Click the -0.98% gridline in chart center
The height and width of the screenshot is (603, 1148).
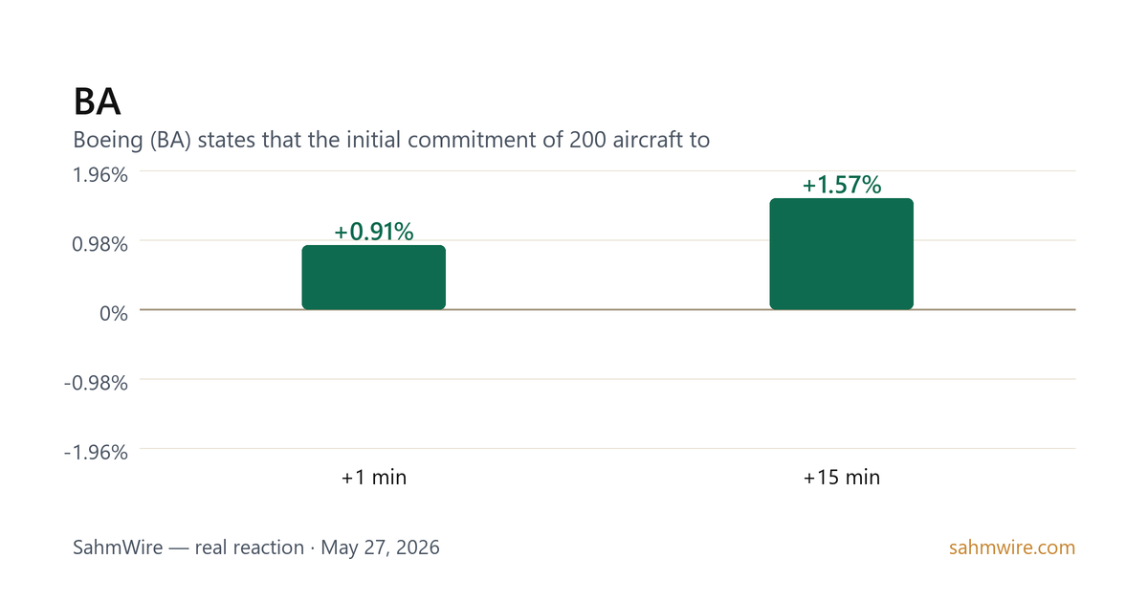(x=607, y=379)
